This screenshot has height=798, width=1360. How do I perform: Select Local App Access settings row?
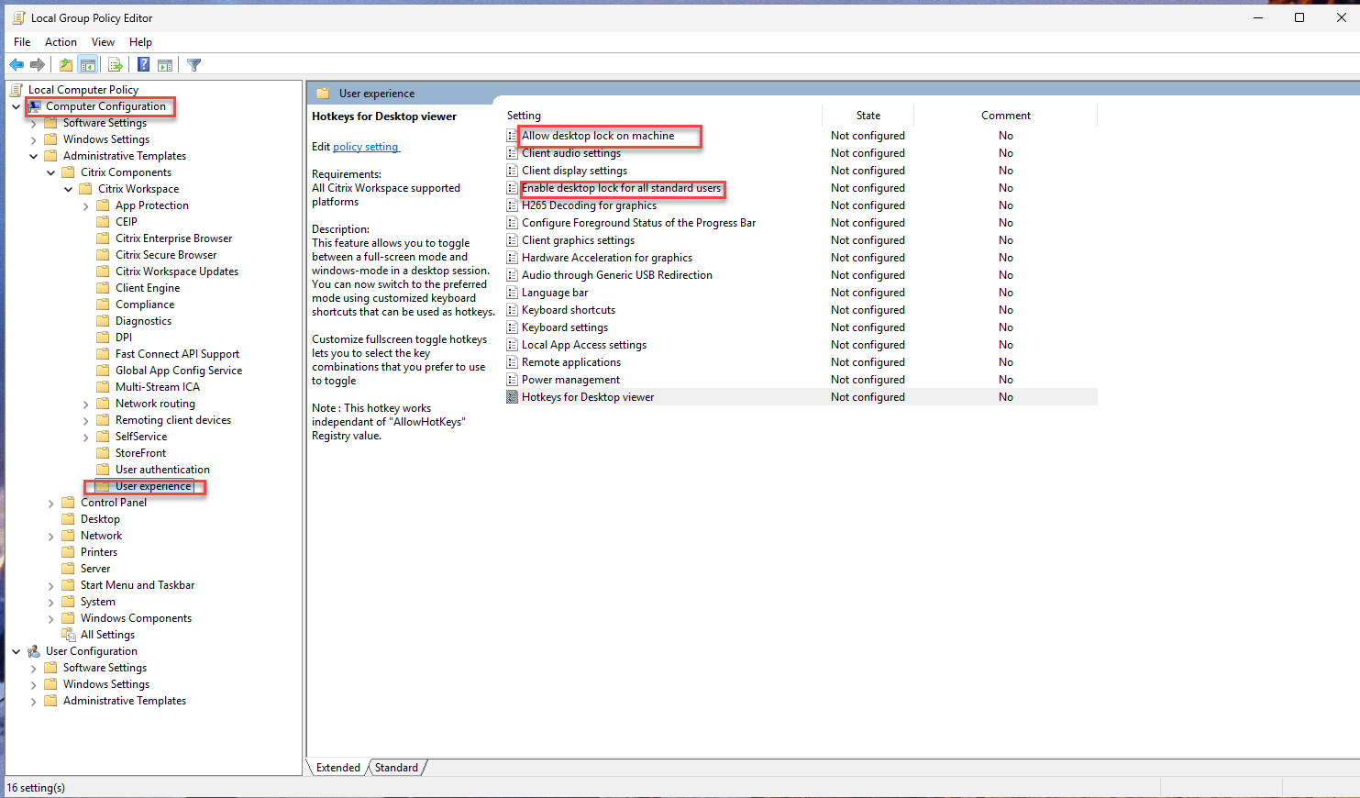pyautogui.click(x=584, y=345)
